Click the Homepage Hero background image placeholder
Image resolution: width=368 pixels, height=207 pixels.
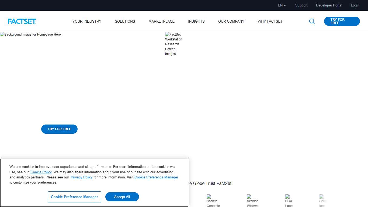2,34
